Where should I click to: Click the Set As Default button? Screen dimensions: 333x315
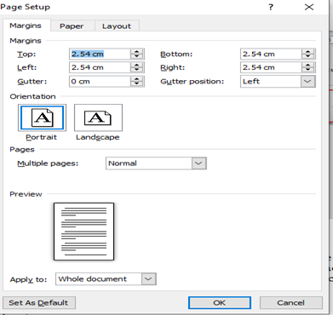pyautogui.click(x=39, y=303)
